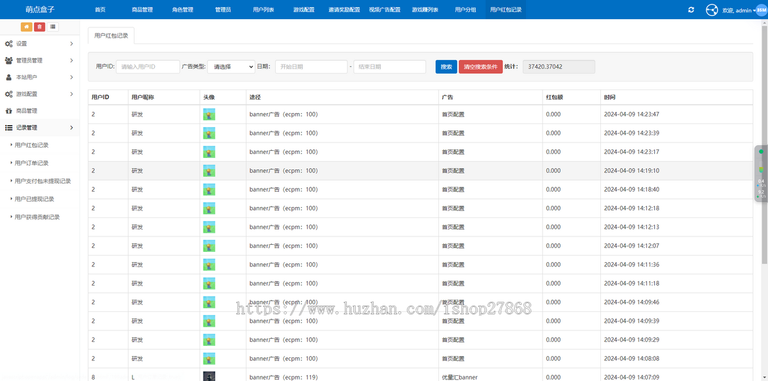Click the avatar image in the 14:19:10 row
This screenshot has height=381, width=768.
pos(209,171)
